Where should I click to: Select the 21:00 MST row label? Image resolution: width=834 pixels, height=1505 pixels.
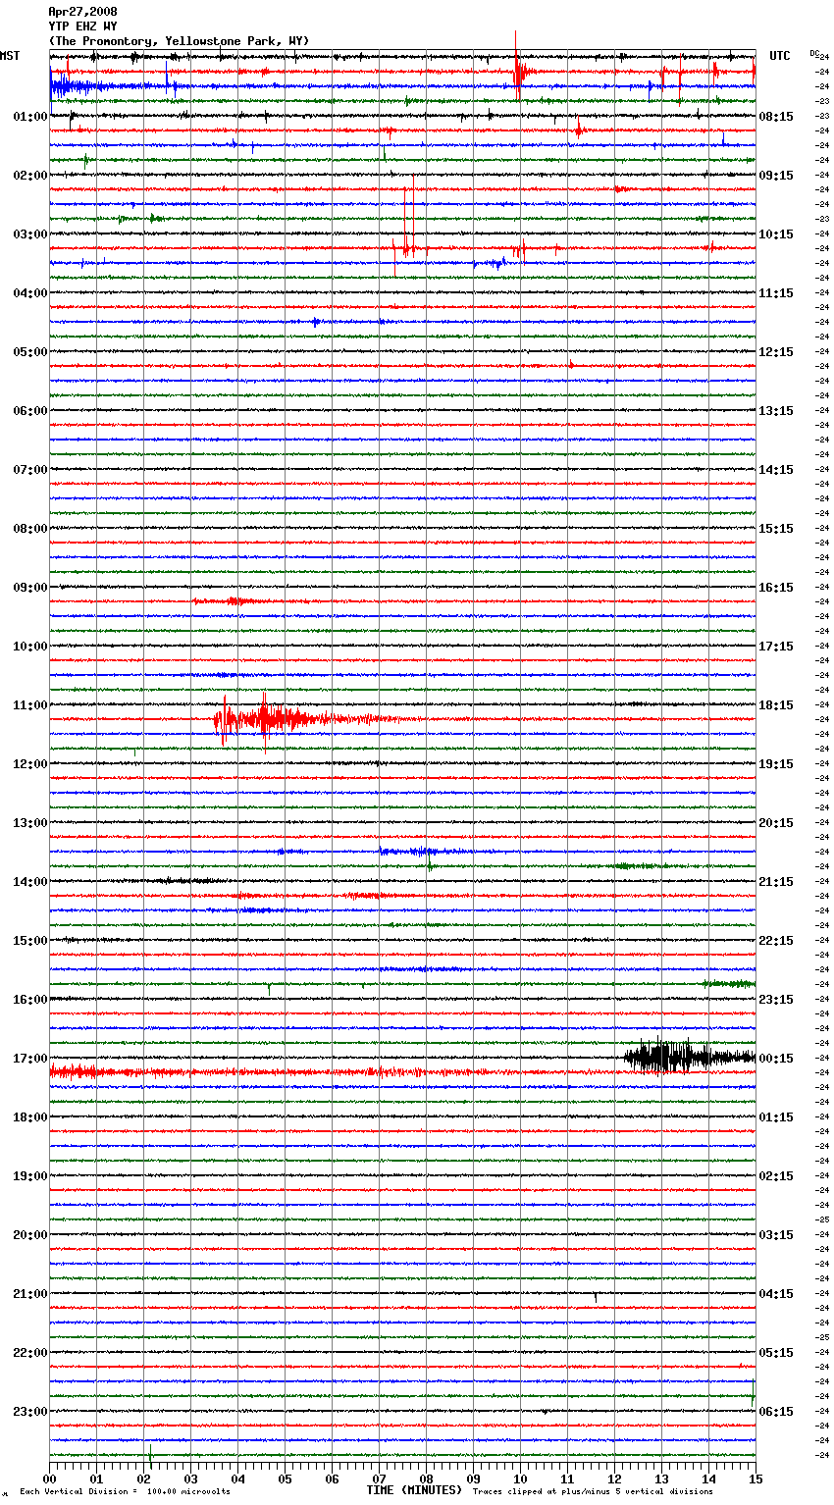pos(30,1294)
